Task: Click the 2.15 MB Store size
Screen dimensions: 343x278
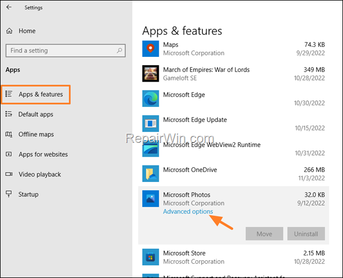Action: click(314, 253)
